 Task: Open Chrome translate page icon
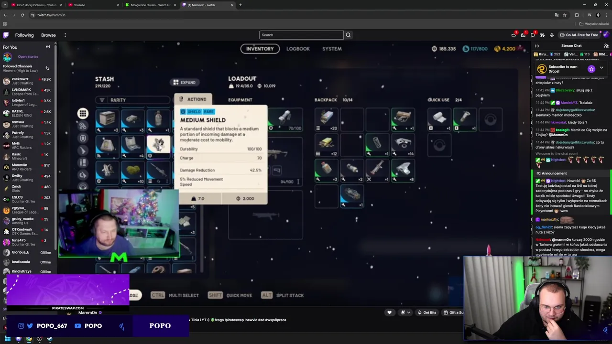pyautogui.click(x=557, y=15)
